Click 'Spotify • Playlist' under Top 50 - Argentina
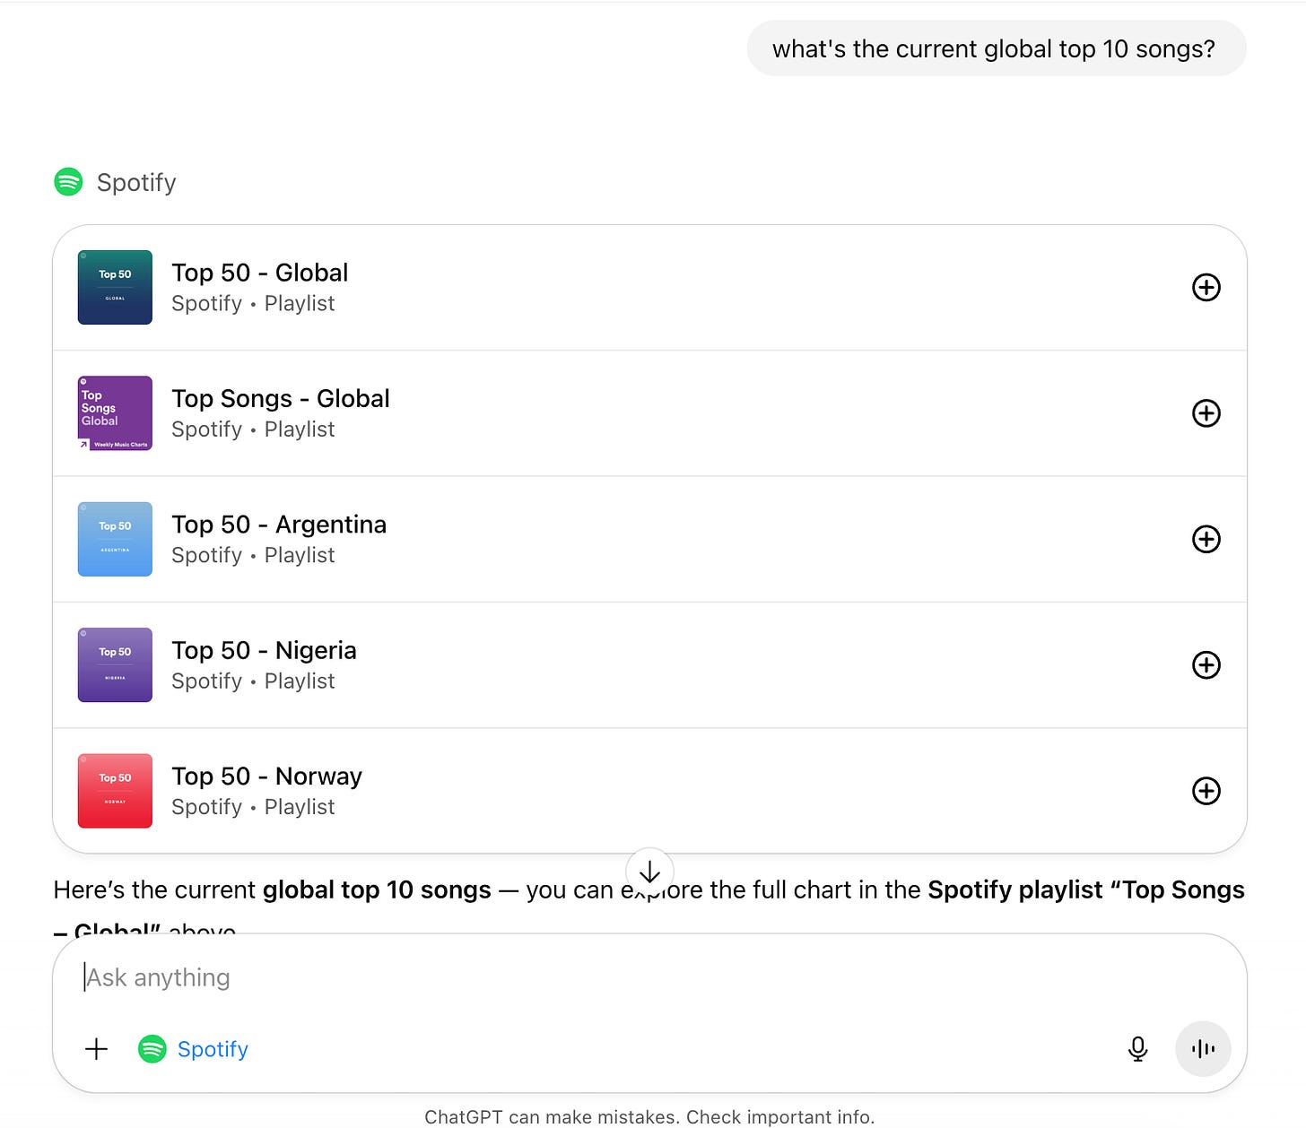This screenshot has width=1306, height=1128. [x=253, y=555]
